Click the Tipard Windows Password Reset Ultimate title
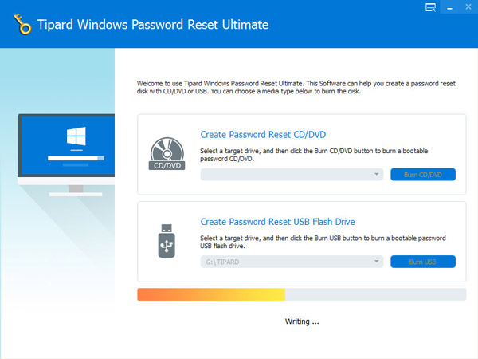 [x=153, y=25]
